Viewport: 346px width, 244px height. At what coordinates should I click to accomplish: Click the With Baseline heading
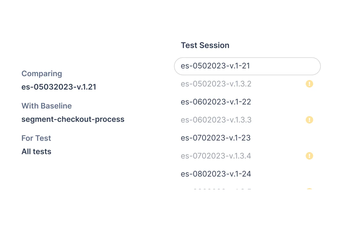tap(46, 106)
